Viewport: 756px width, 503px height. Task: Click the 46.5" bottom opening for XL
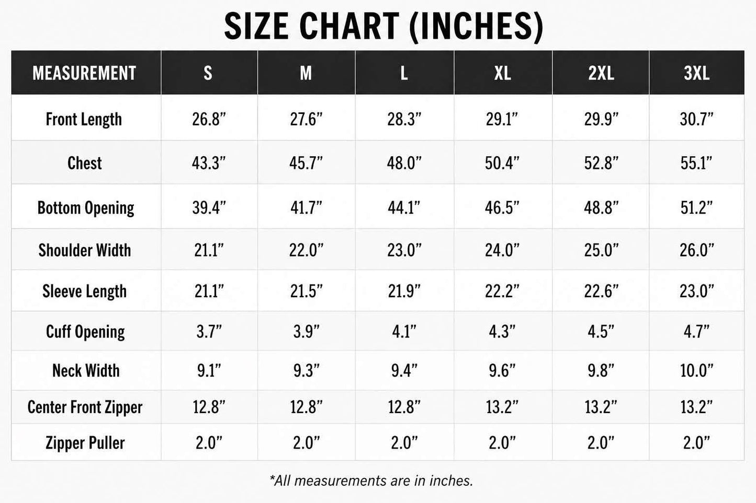502,208
